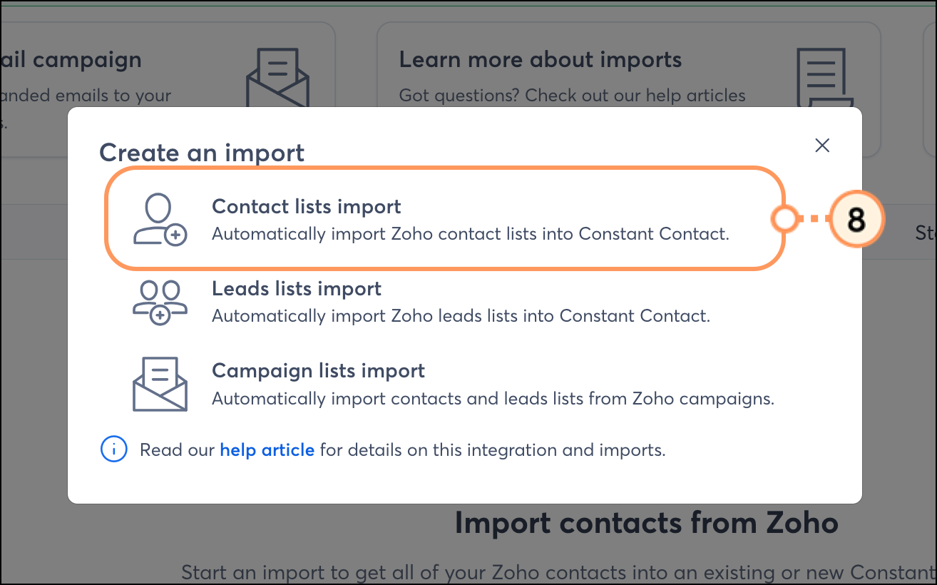Click the Zoho campaigns description text
Viewport: 937px width, 585px height.
point(493,399)
